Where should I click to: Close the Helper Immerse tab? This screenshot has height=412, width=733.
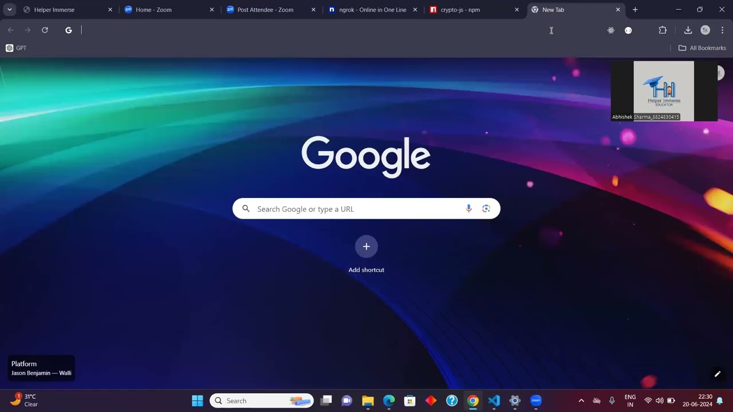110,10
